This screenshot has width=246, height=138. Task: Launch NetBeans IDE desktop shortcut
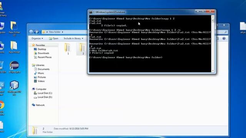point(14,88)
